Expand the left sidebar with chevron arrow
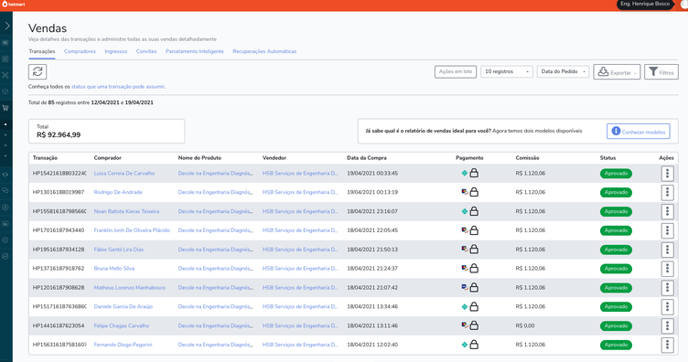The width and height of the screenshot is (688, 362). click(x=7, y=26)
